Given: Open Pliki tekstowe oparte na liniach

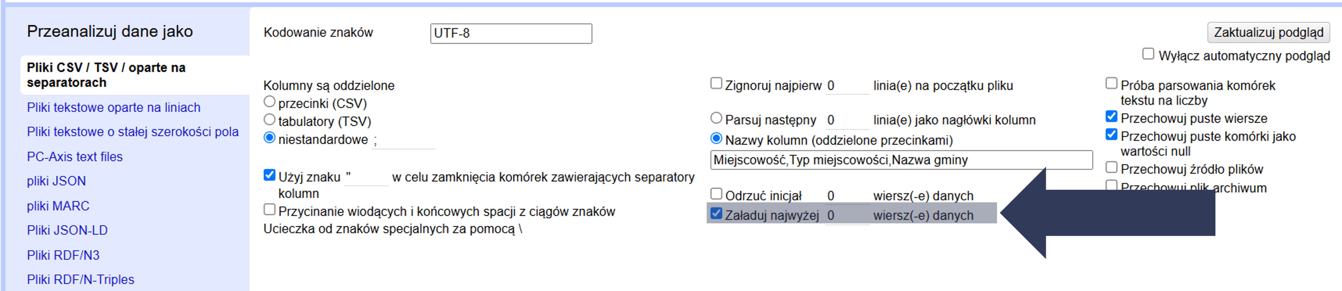Looking at the screenshot, I should [113, 108].
